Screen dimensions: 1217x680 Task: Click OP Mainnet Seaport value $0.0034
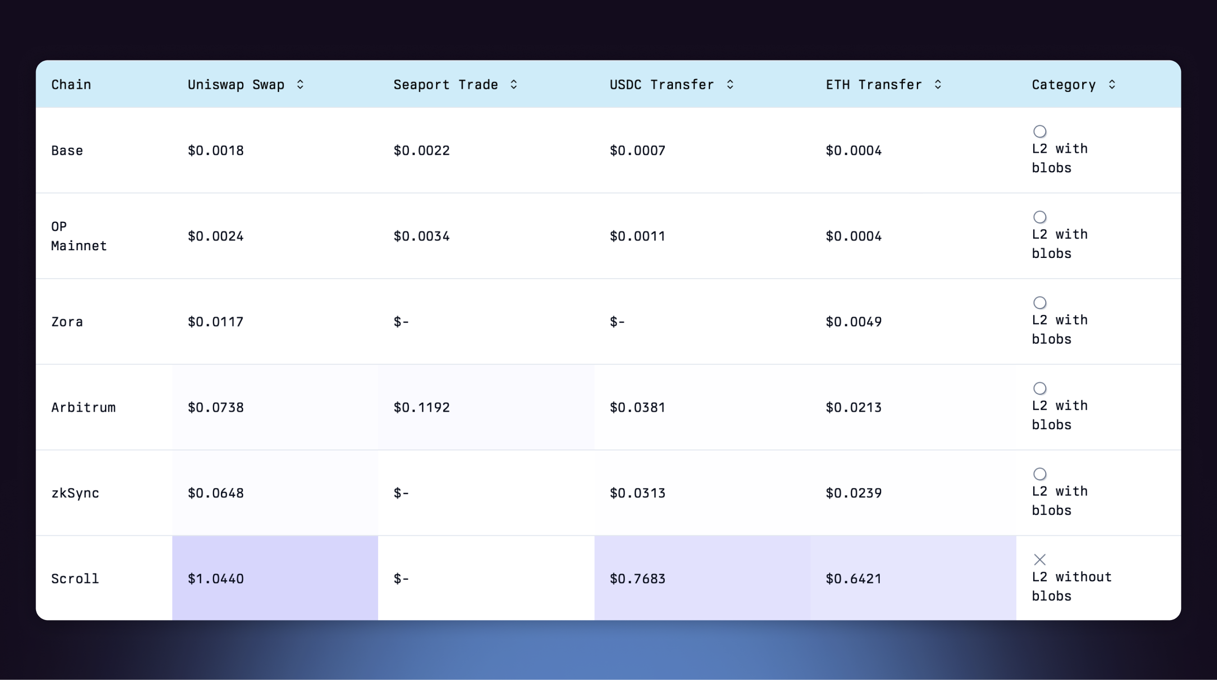point(421,236)
